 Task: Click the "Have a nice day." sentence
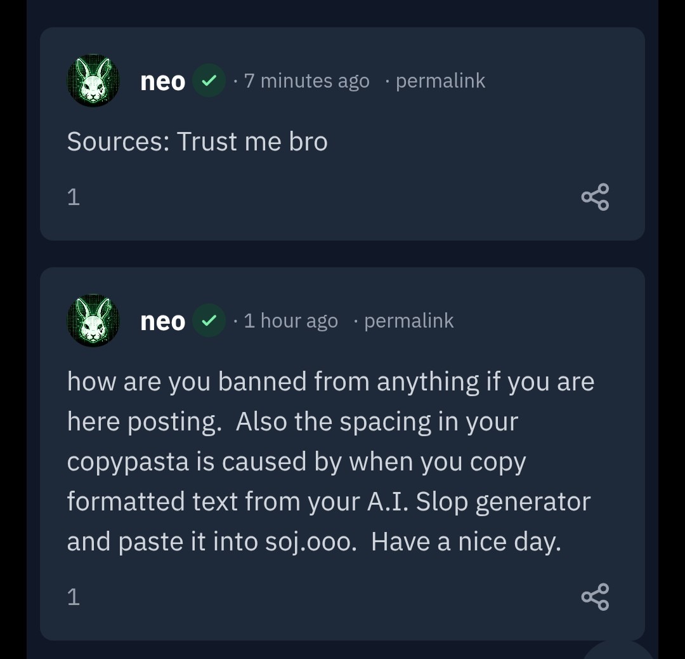466,542
